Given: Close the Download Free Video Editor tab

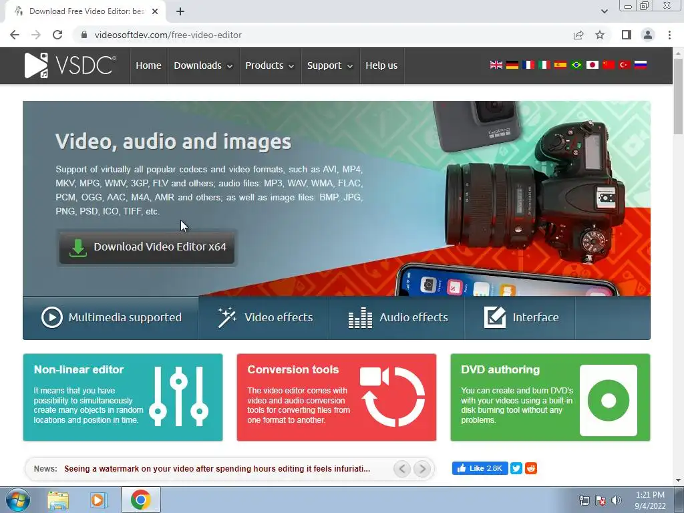Looking at the screenshot, I should 155,11.
